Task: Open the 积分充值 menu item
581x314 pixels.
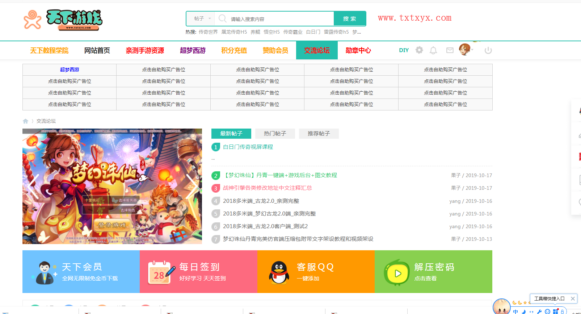Action: pos(234,50)
